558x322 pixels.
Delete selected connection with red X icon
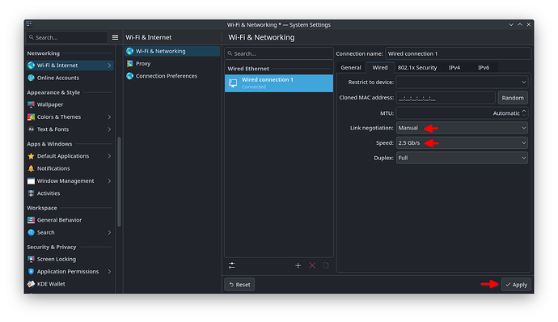pyautogui.click(x=312, y=265)
